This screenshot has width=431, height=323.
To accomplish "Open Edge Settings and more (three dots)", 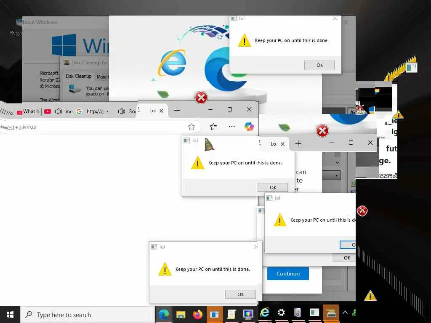I will tap(232, 126).
